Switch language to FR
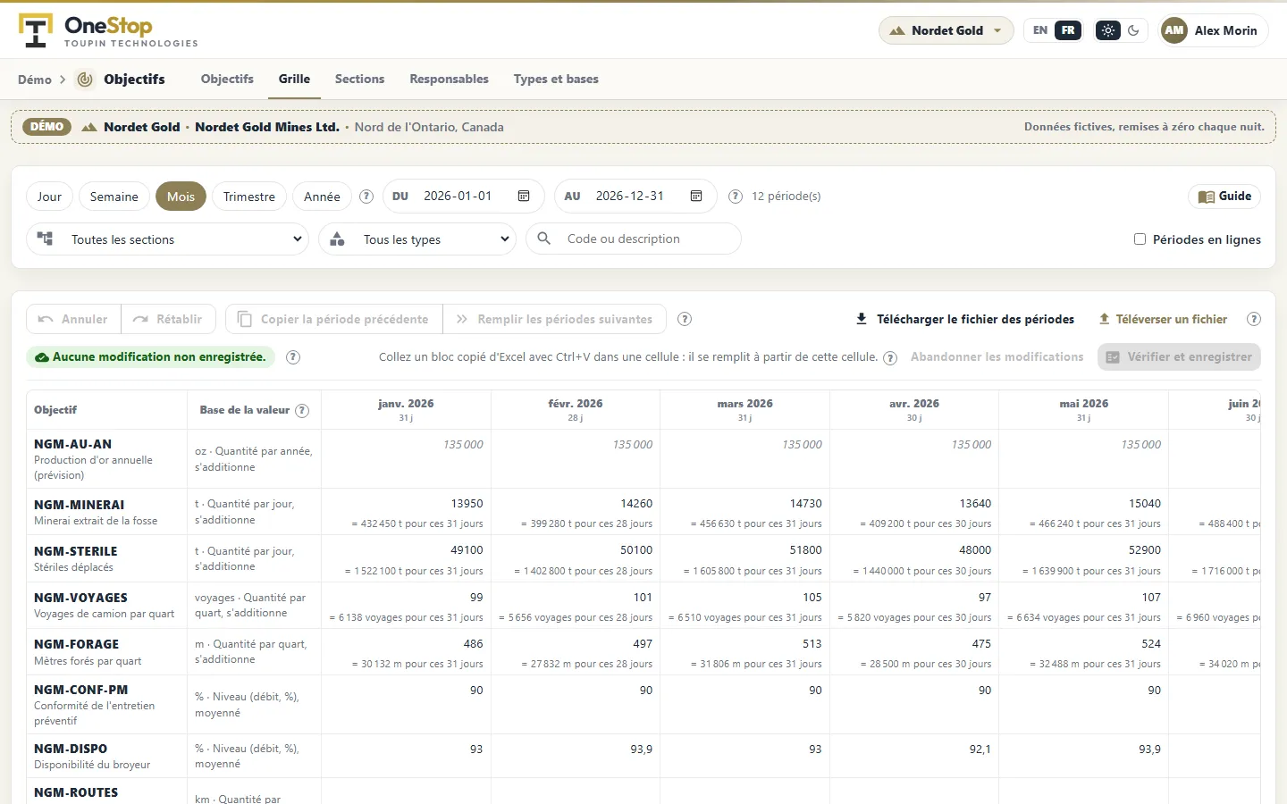 [1068, 30]
